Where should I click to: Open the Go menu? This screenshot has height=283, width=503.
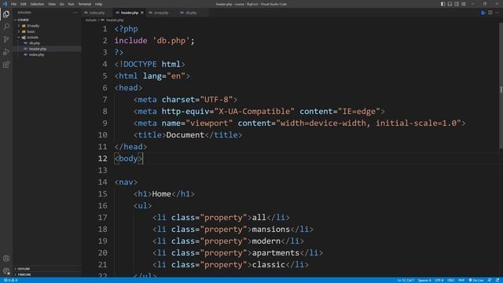click(62, 4)
